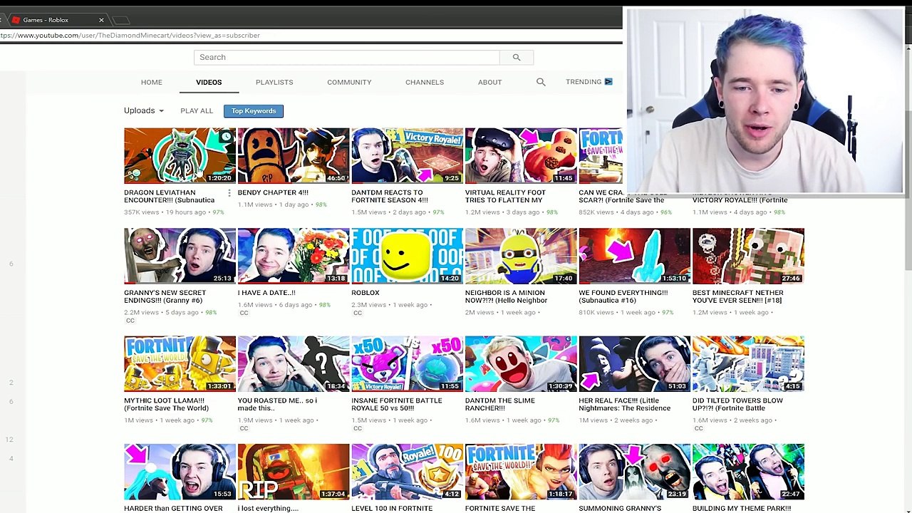Viewport: 912px width, 513px height.
Task: Click the DANTDM REACTS TO FORTNITE SEASON 4 title
Action: (x=390, y=197)
